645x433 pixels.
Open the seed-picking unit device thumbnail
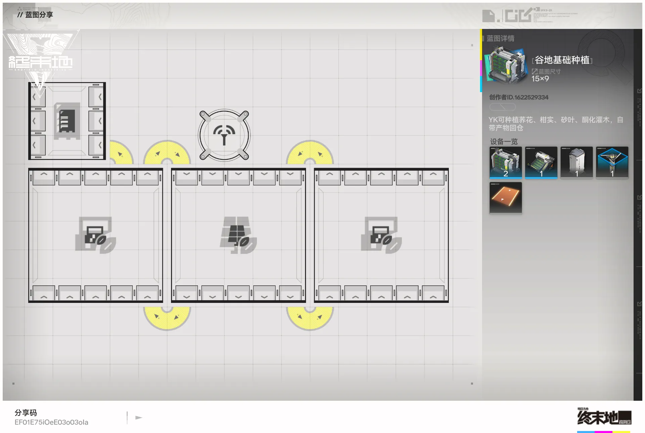tap(541, 162)
